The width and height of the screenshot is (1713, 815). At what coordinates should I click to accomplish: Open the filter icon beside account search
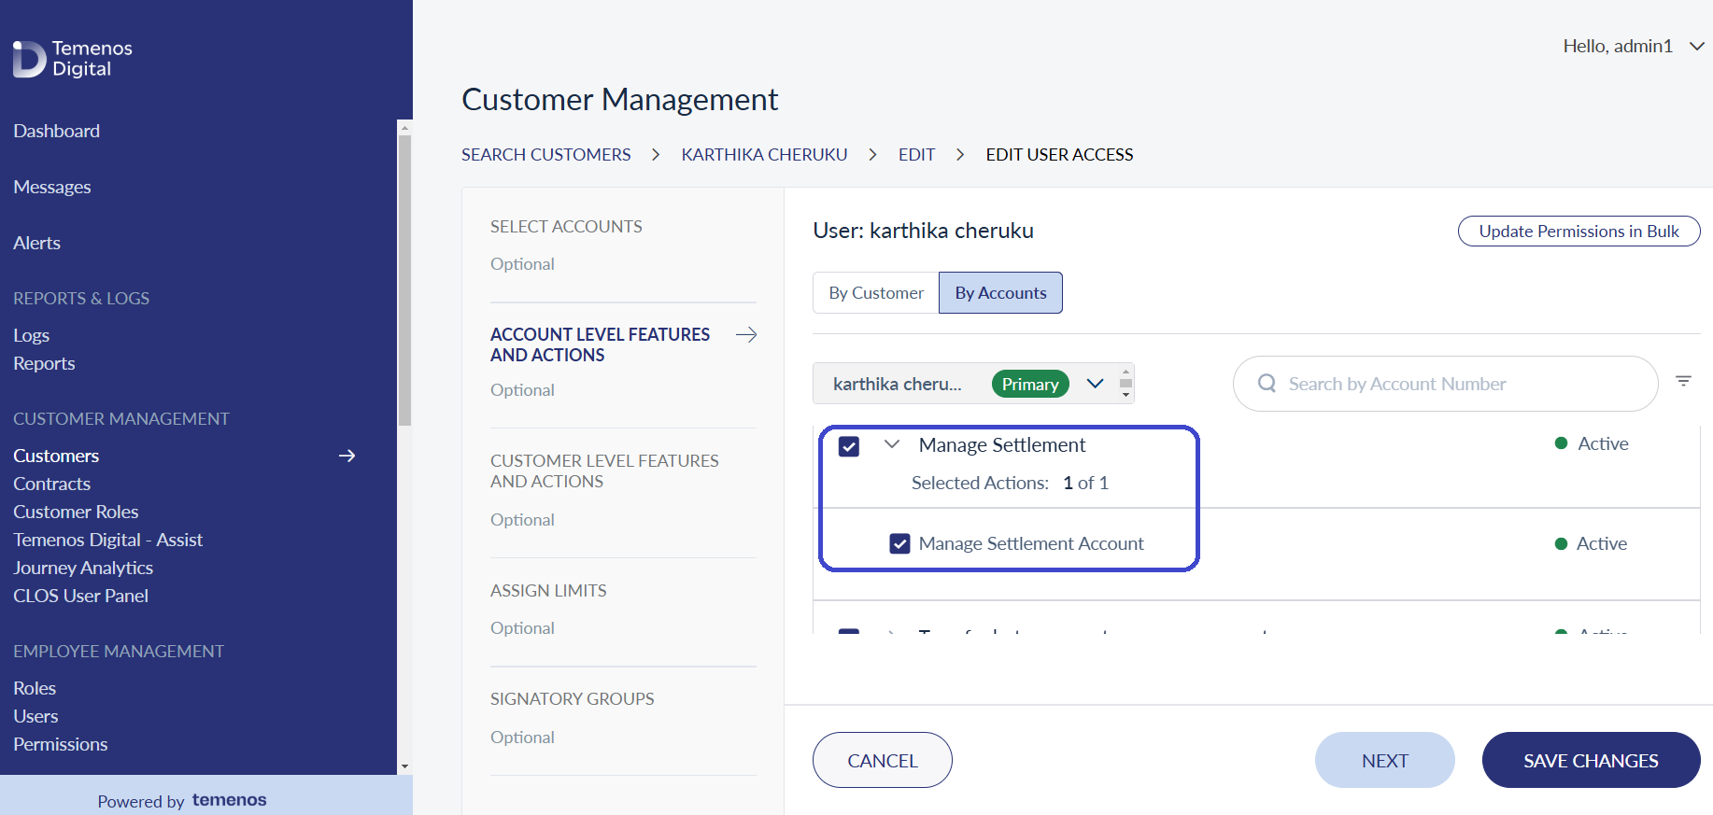(x=1683, y=381)
